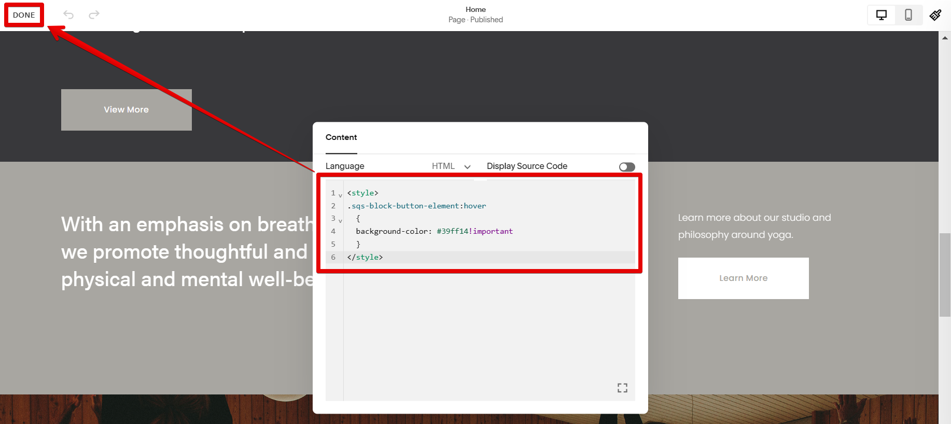Select the Content tab
Viewport: 951px width, 424px height.
[x=341, y=137]
